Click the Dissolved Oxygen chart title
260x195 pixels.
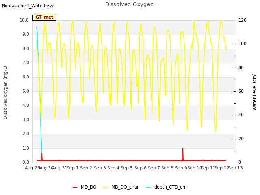129,4
